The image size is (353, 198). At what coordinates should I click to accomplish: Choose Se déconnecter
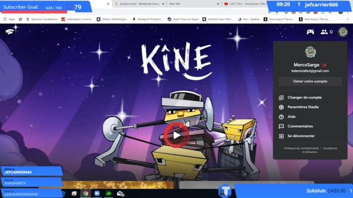301,136
